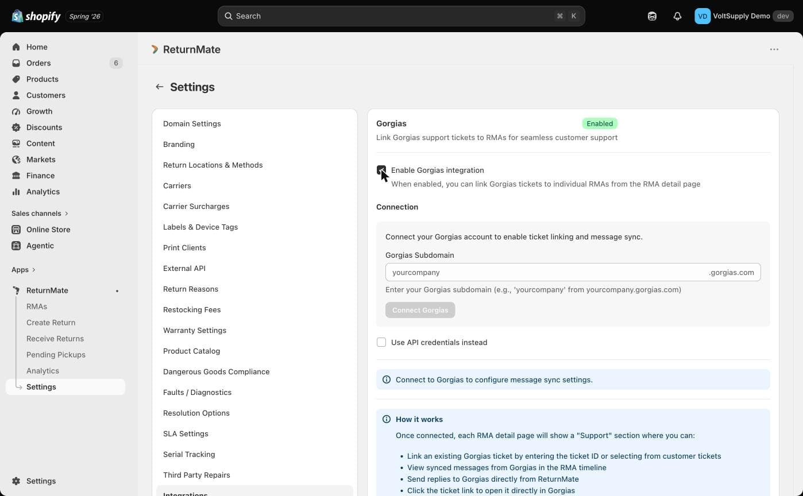
Task: Select Resolution Options settings
Action: 196,413
